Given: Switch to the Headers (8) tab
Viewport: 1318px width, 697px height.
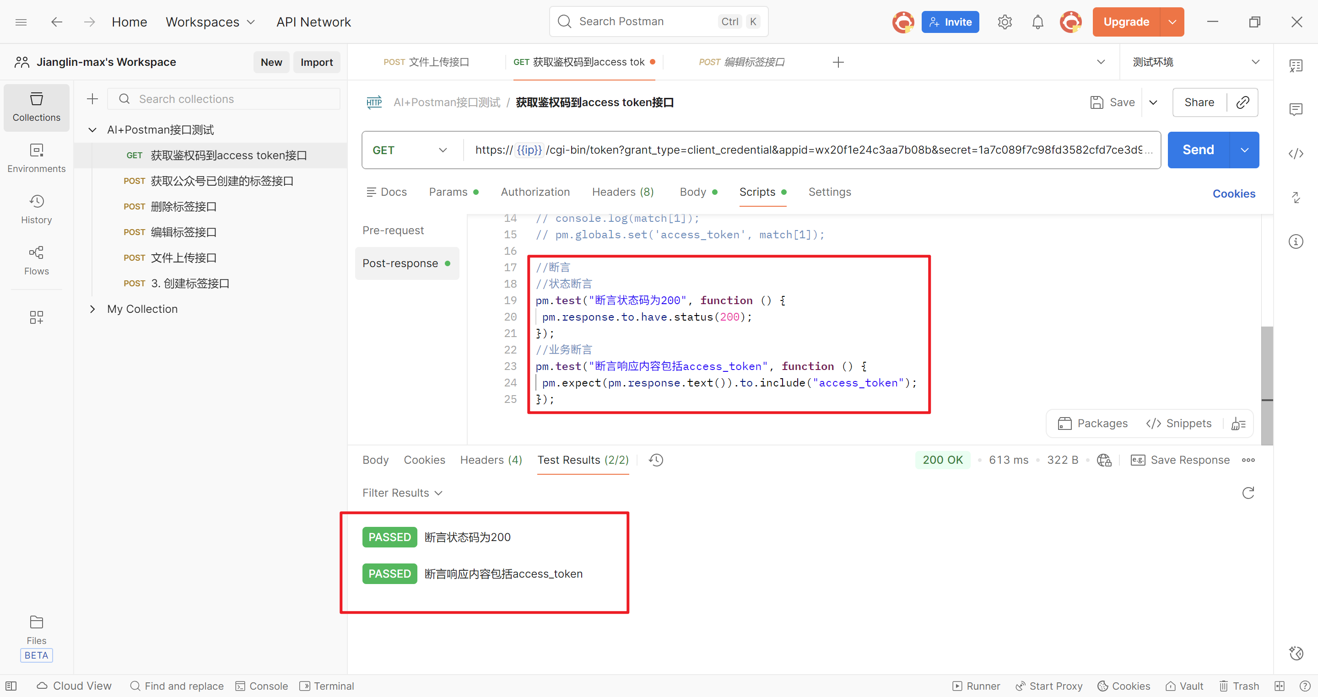Looking at the screenshot, I should pyautogui.click(x=623, y=192).
